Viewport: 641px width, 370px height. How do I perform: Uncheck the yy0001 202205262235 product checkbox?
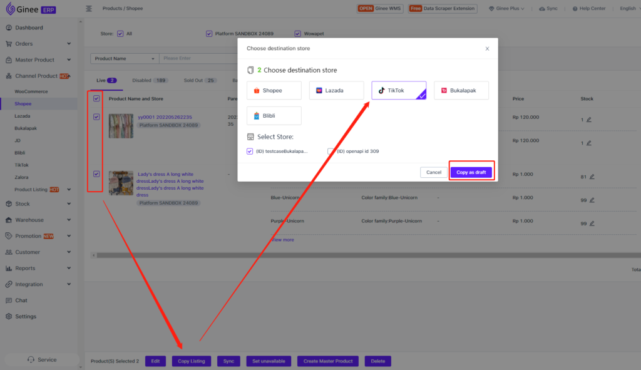click(x=96, y=117)
